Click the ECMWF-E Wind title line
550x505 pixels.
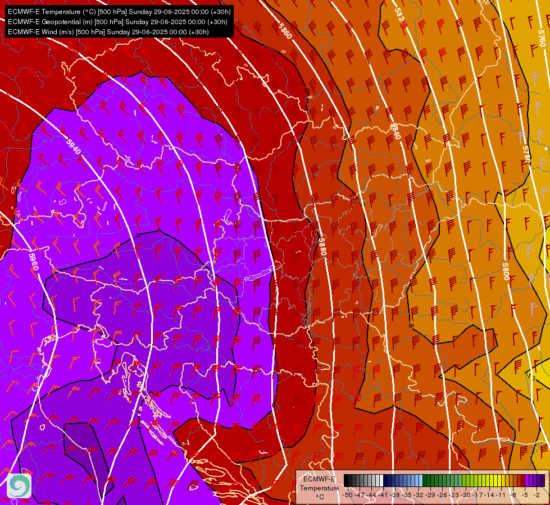[108, 32]
